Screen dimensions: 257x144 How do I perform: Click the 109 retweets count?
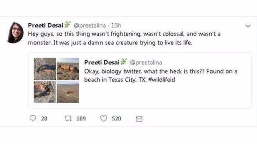pyautogui.click(x=81, y=118)
